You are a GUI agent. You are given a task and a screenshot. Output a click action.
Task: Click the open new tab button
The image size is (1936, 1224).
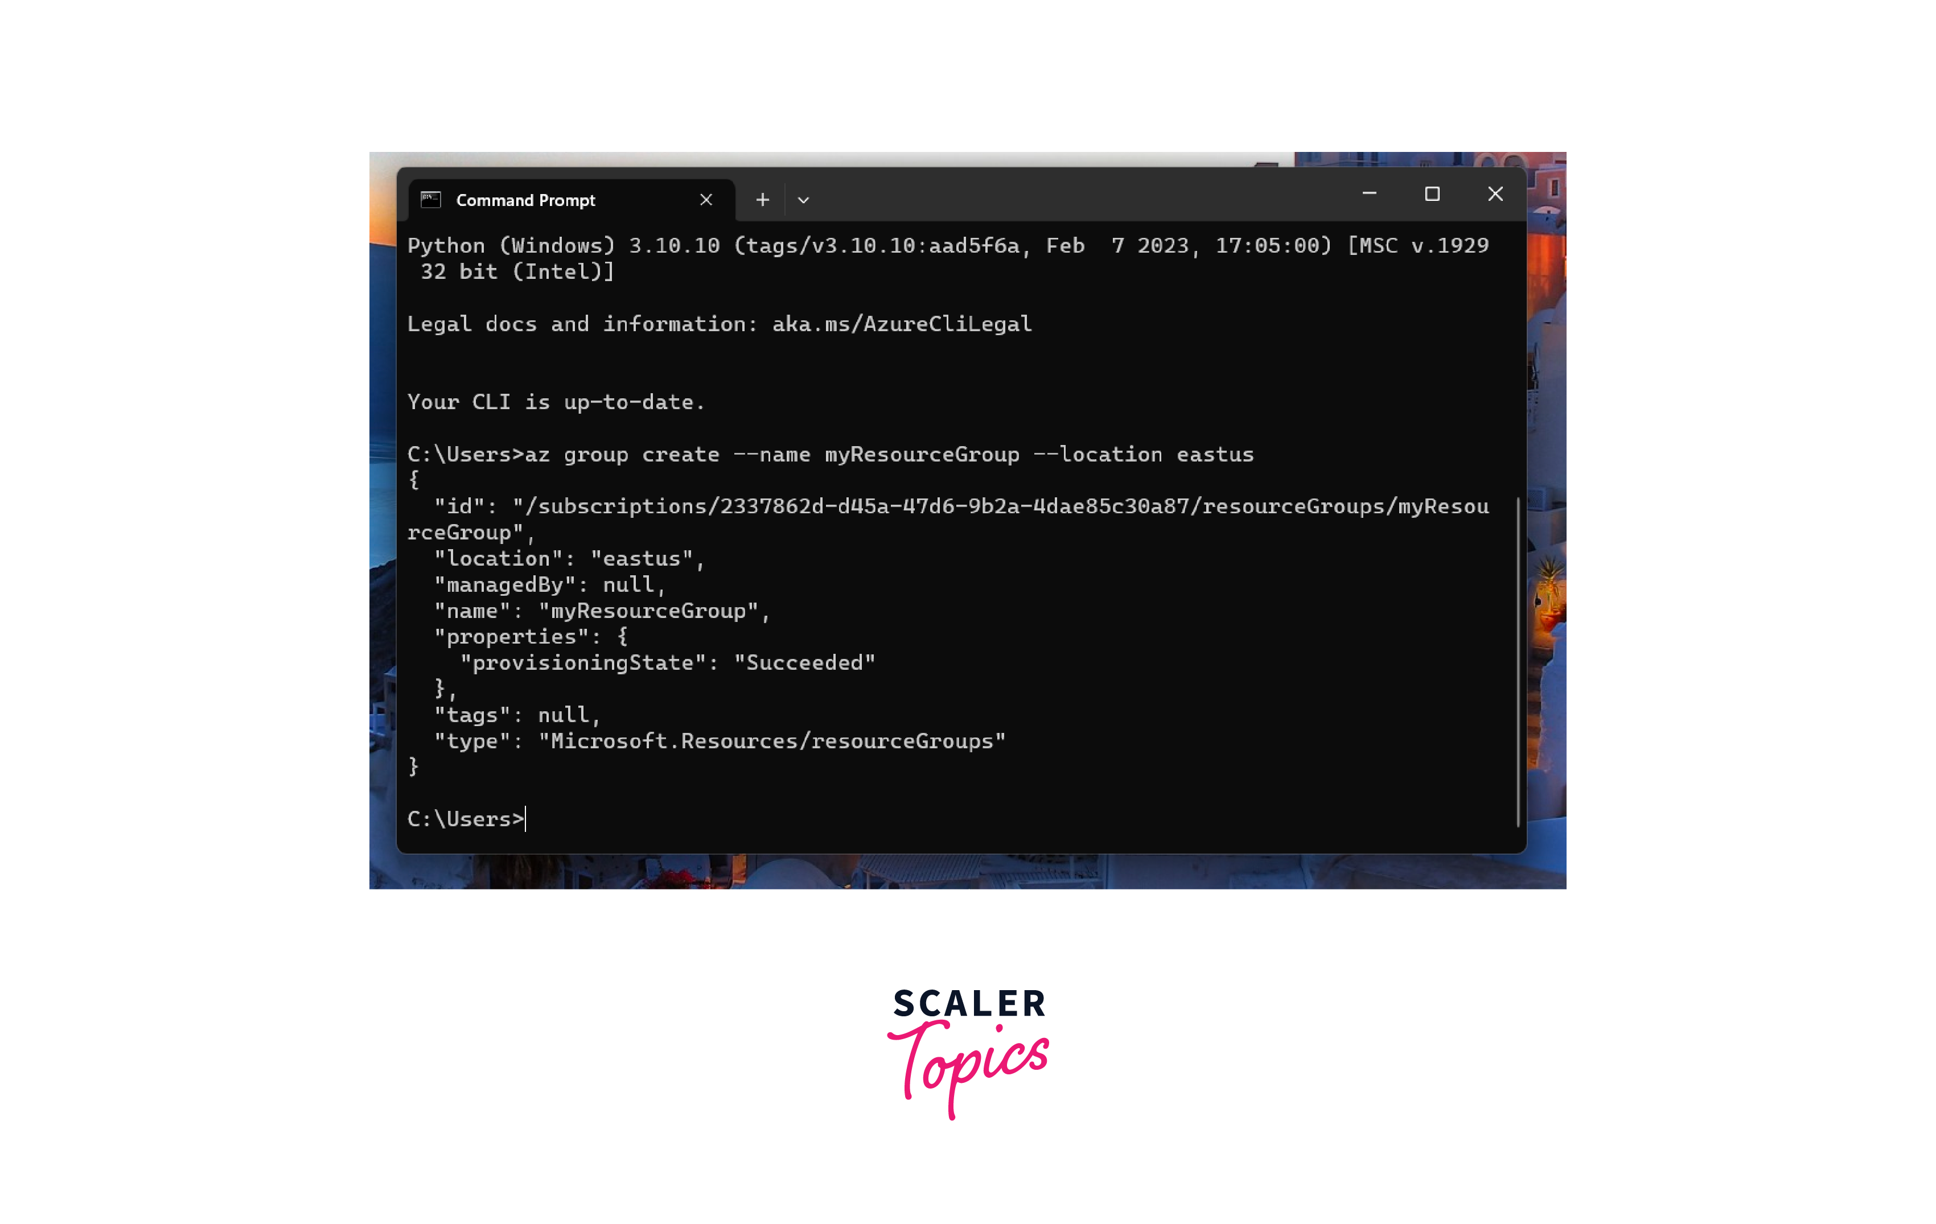(x=760, y=197)
